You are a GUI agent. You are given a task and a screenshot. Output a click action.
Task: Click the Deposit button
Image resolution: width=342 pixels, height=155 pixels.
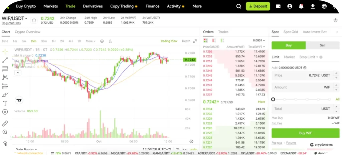(x=258, y=6)
